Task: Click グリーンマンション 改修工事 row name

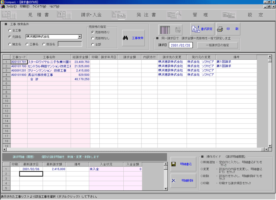Action: coord(49,70)
